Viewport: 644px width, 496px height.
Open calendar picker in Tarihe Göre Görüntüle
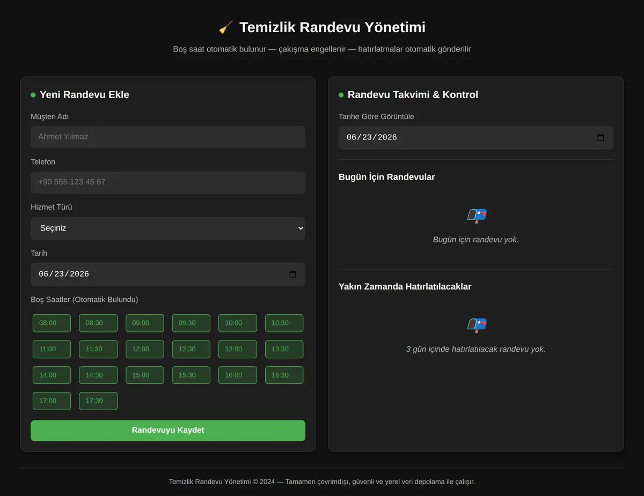click(x=601, y=138)
